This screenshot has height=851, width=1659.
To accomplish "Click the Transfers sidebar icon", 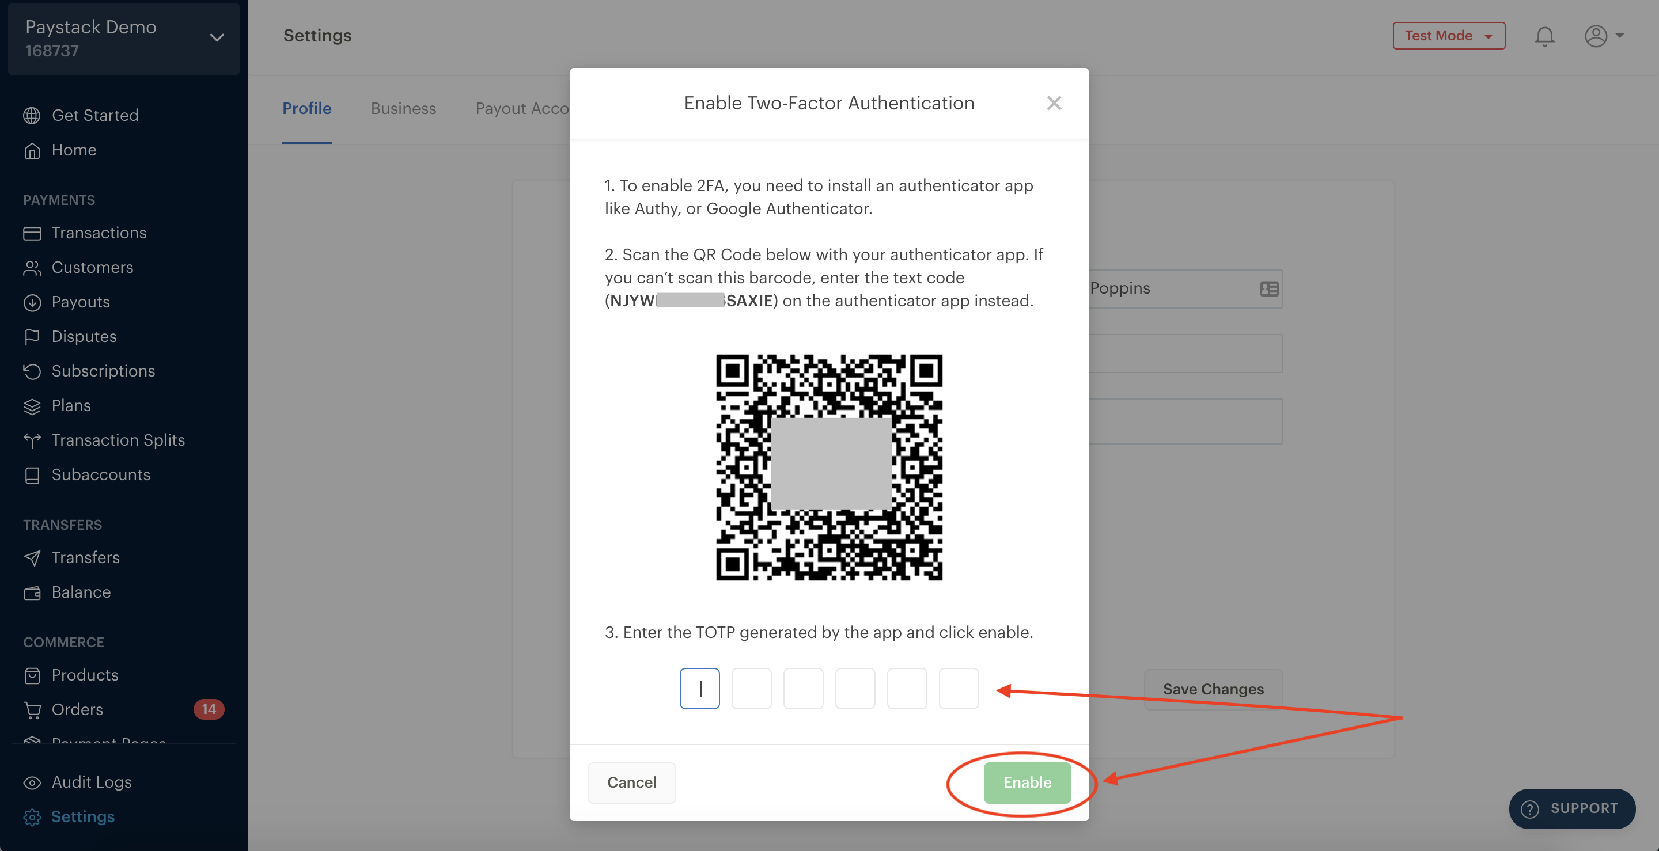I will click(x=33, y=558).
